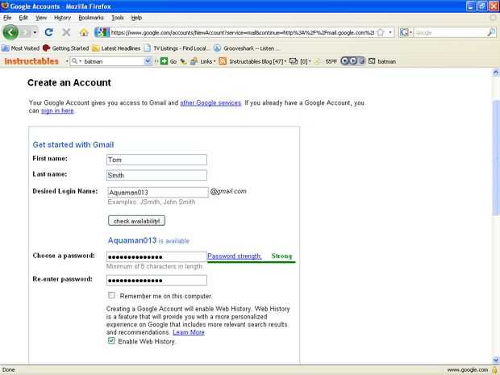The image size is (500, 375).
Task: Open the History menu
Action: pos(63,18)
